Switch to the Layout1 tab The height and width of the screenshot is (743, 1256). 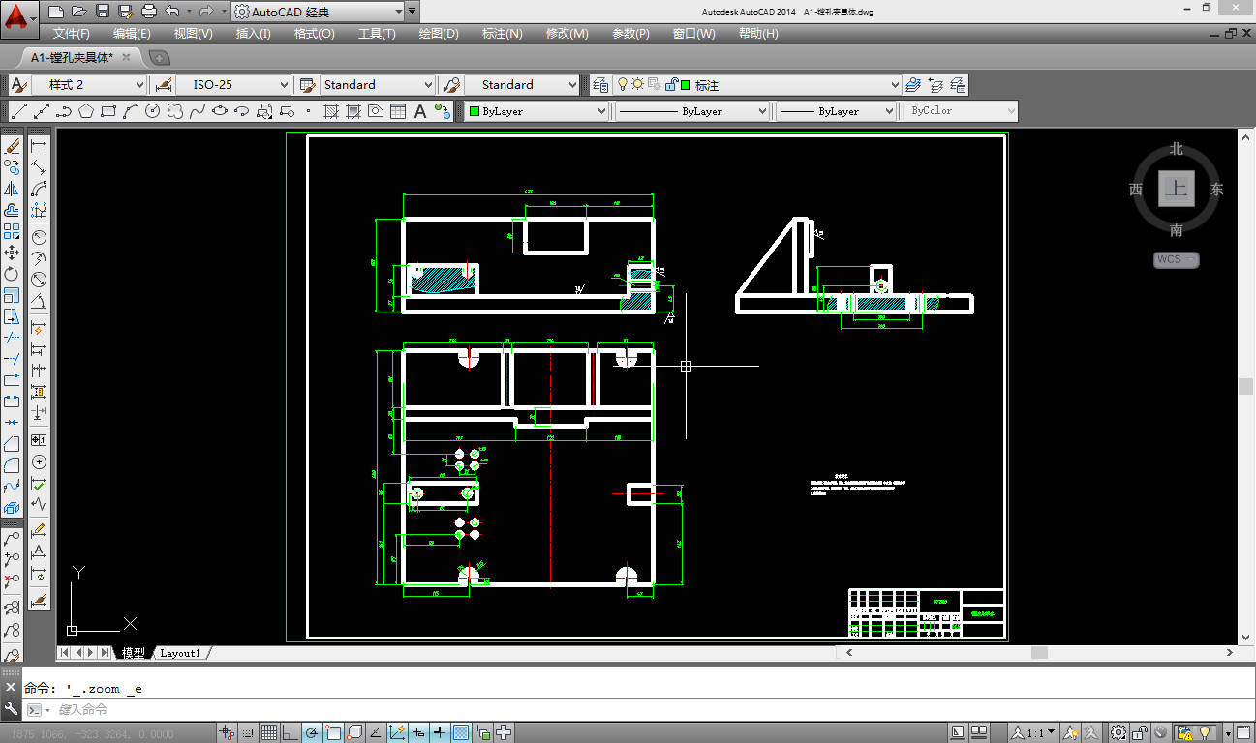pos(180,653)
